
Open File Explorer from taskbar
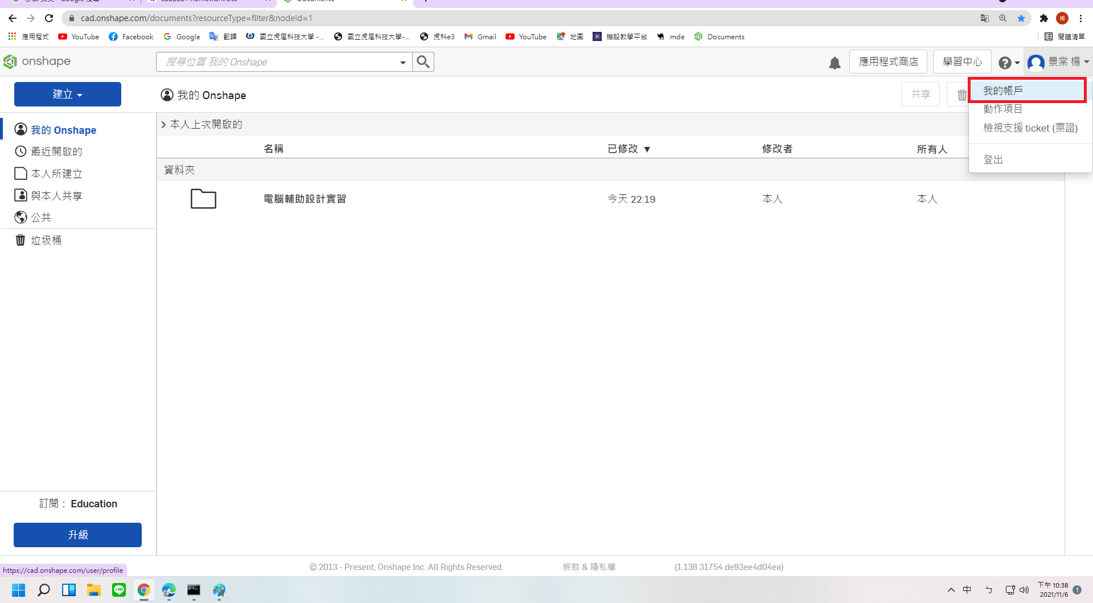(x=94, y=590)
